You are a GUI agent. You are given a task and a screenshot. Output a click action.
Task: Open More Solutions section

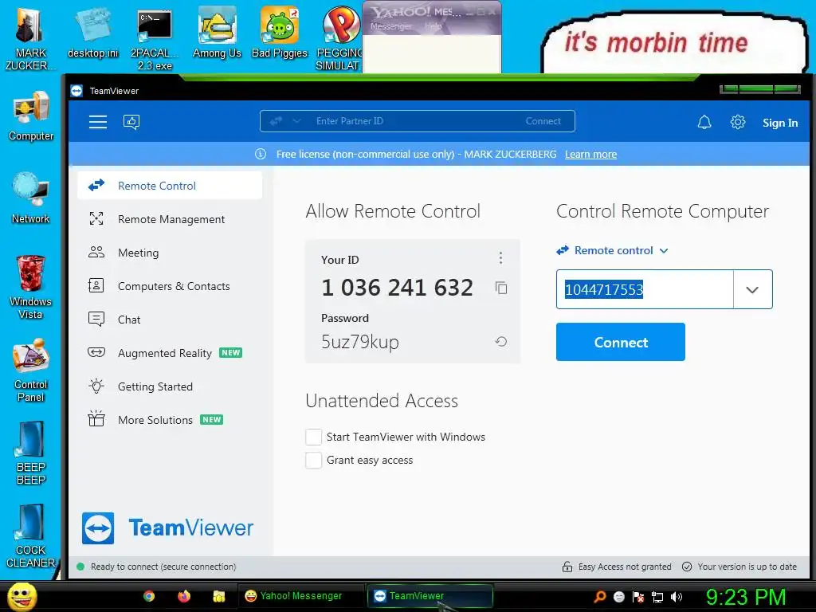(x=170, y=420)
